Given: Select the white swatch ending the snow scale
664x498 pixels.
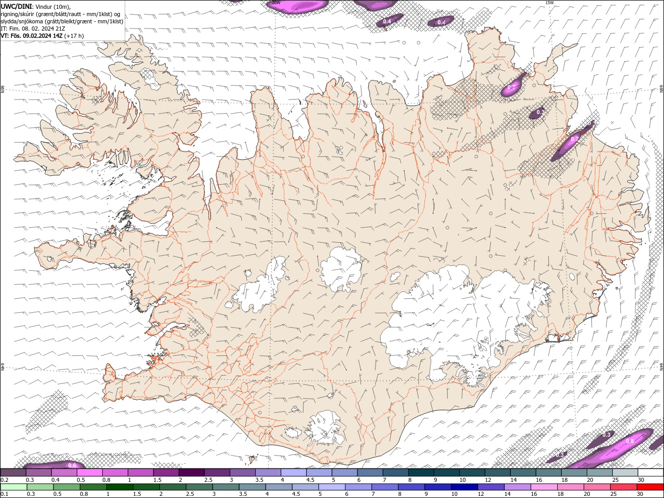Looking at the screenshot, I should coord(651,473).
